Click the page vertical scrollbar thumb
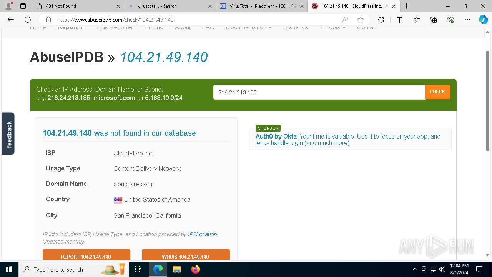Screen dimensions: 492x277 click(487, 100)
